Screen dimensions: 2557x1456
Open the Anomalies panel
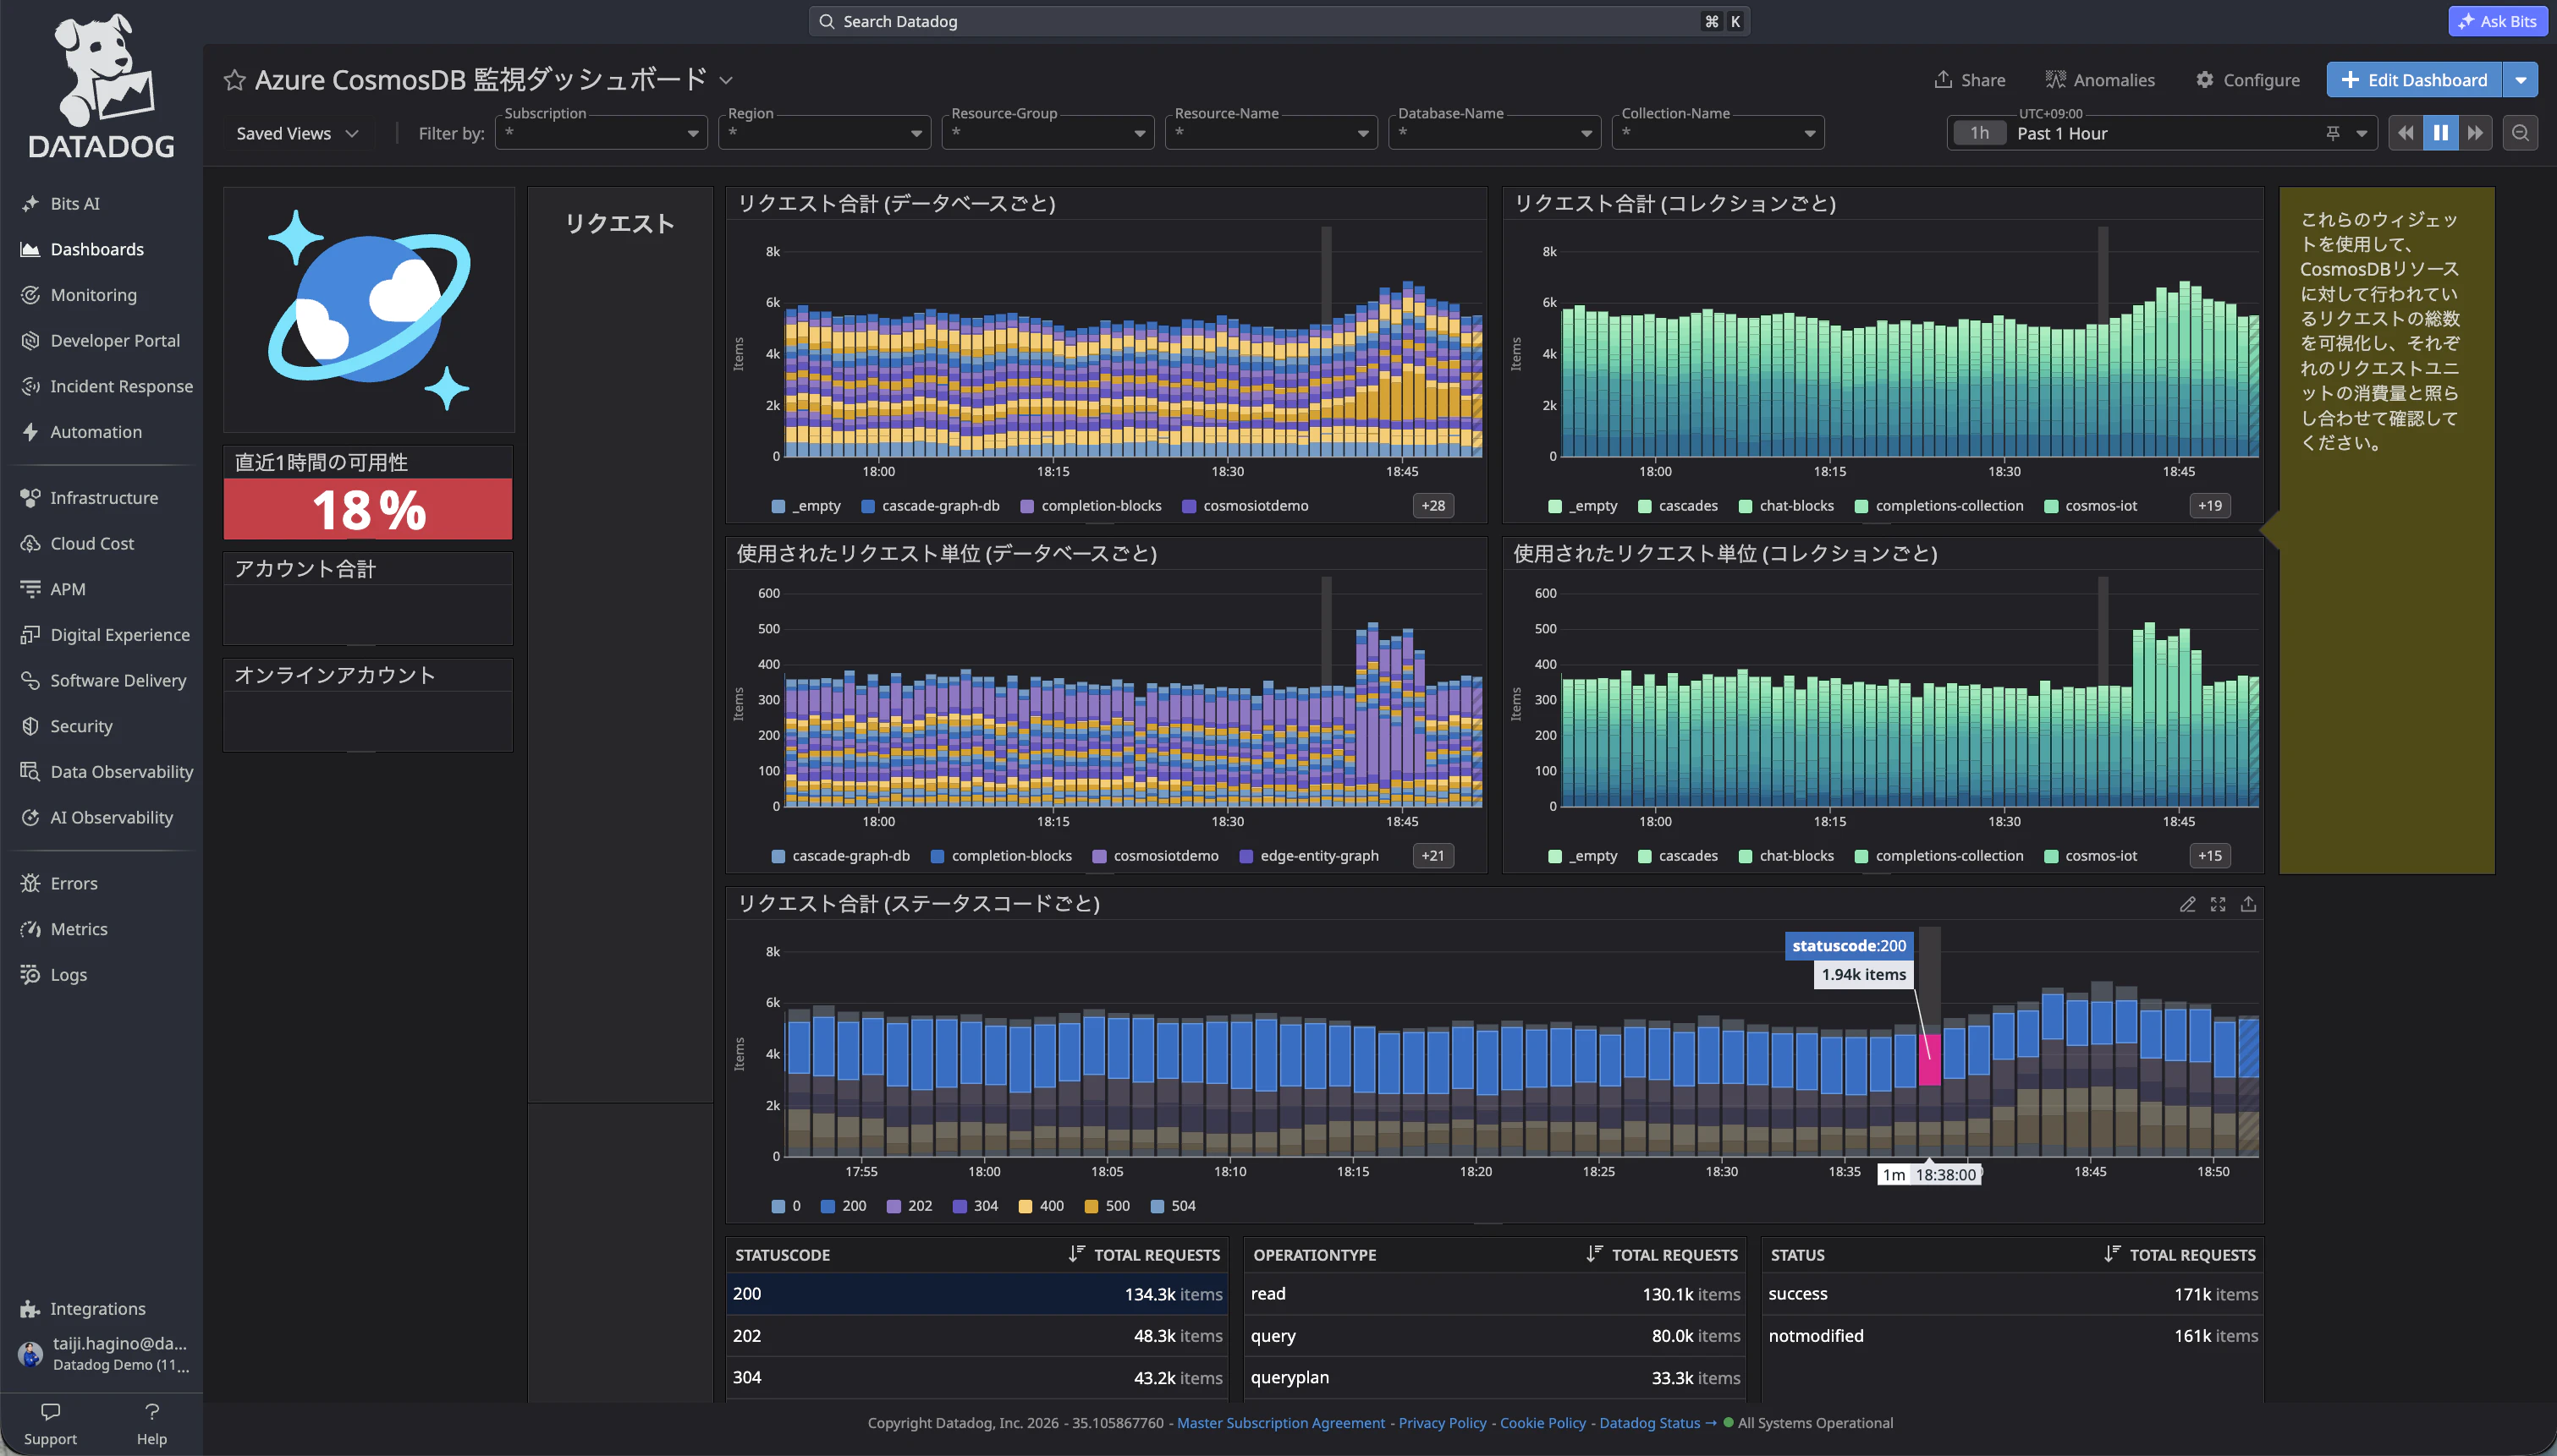pos(2100,80)
